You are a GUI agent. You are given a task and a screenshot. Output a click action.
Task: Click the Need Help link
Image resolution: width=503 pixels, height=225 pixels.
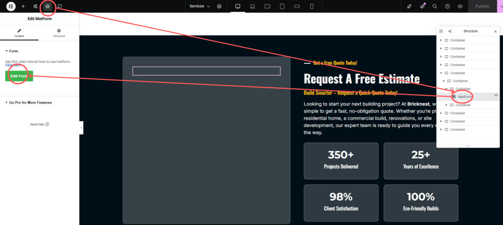pos(39,125)
